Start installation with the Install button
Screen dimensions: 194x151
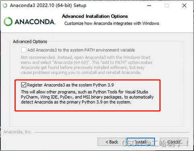141,142
